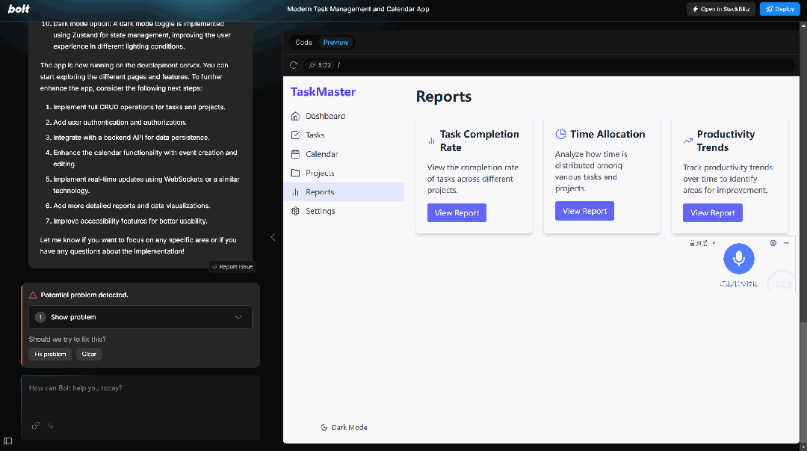Click the voice widget settings gear icon
This screenshot has height=451, width=807.
pyautogui.click(x=773, y=243)
